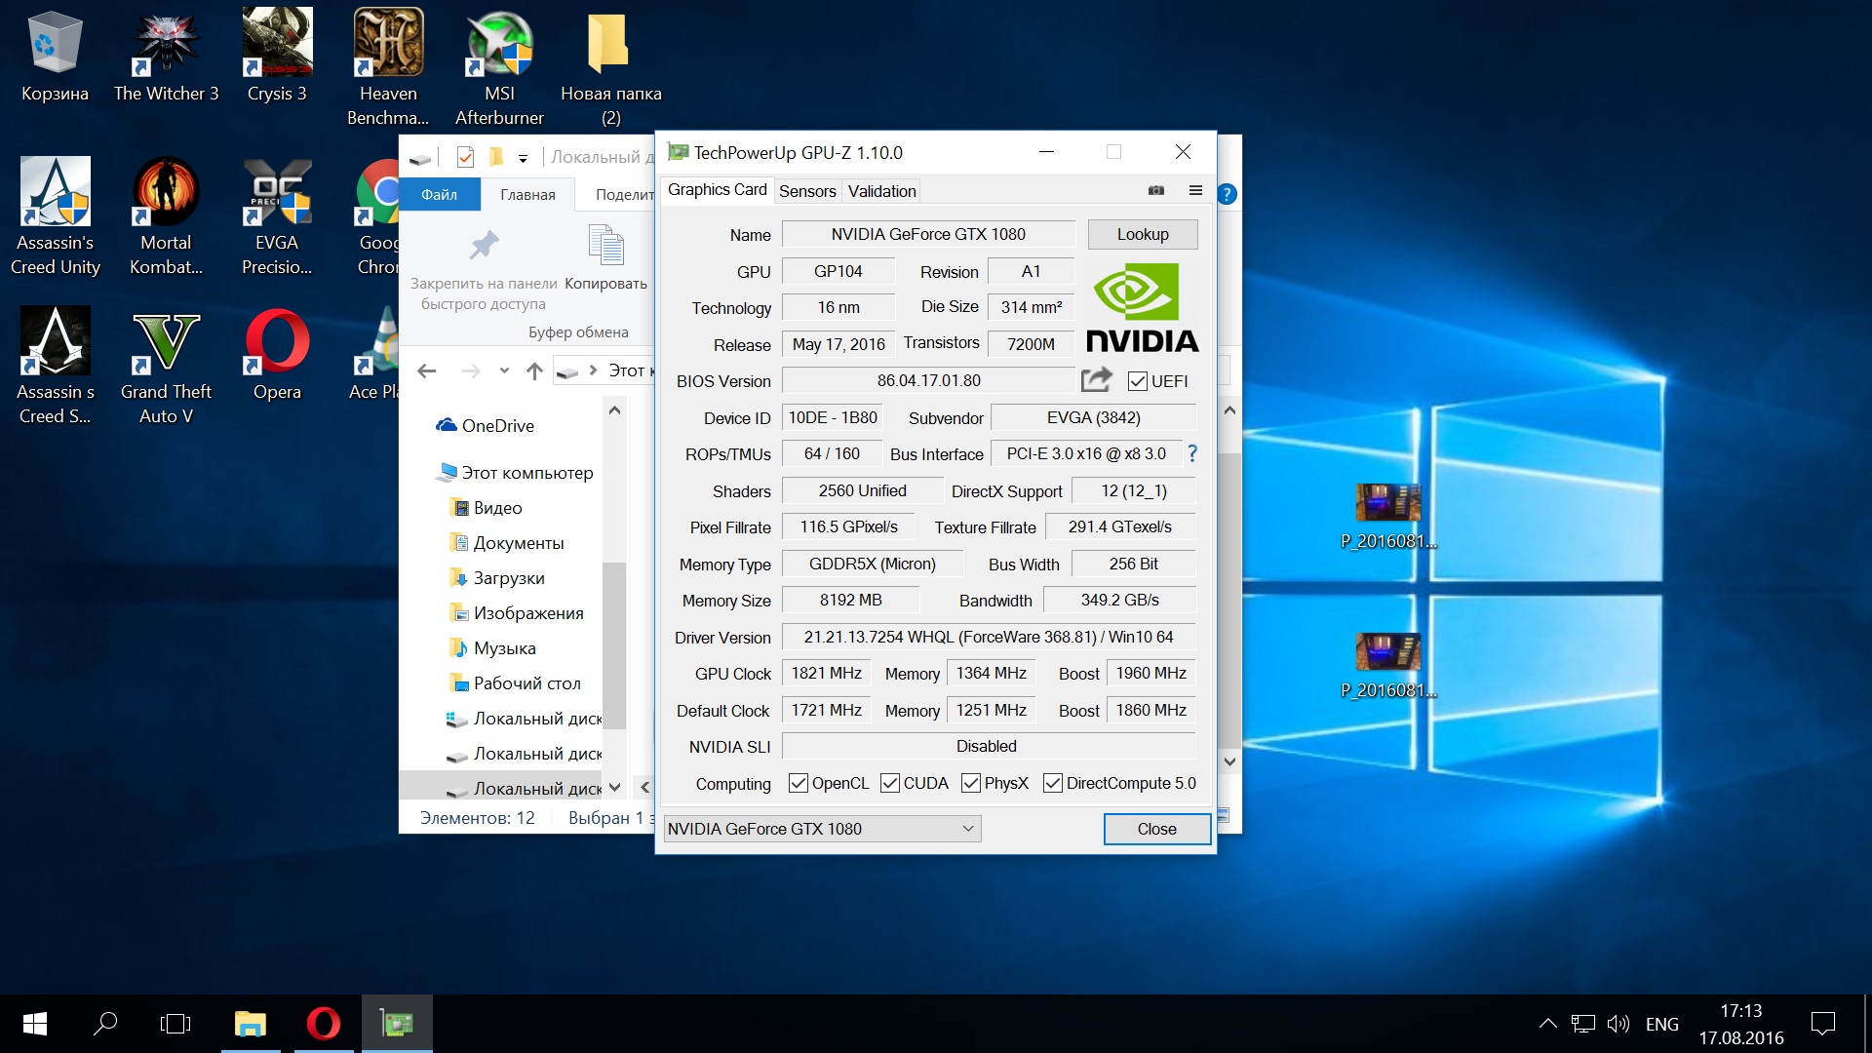Switch to Opera on taskbar
The width and height of the screenshot is (1872, 1053).
click(323, 1024)
